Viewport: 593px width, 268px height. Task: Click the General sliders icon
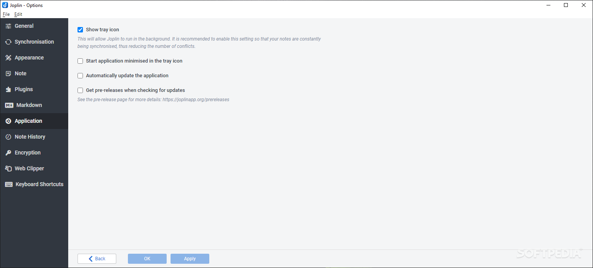[x=8, y=26]
